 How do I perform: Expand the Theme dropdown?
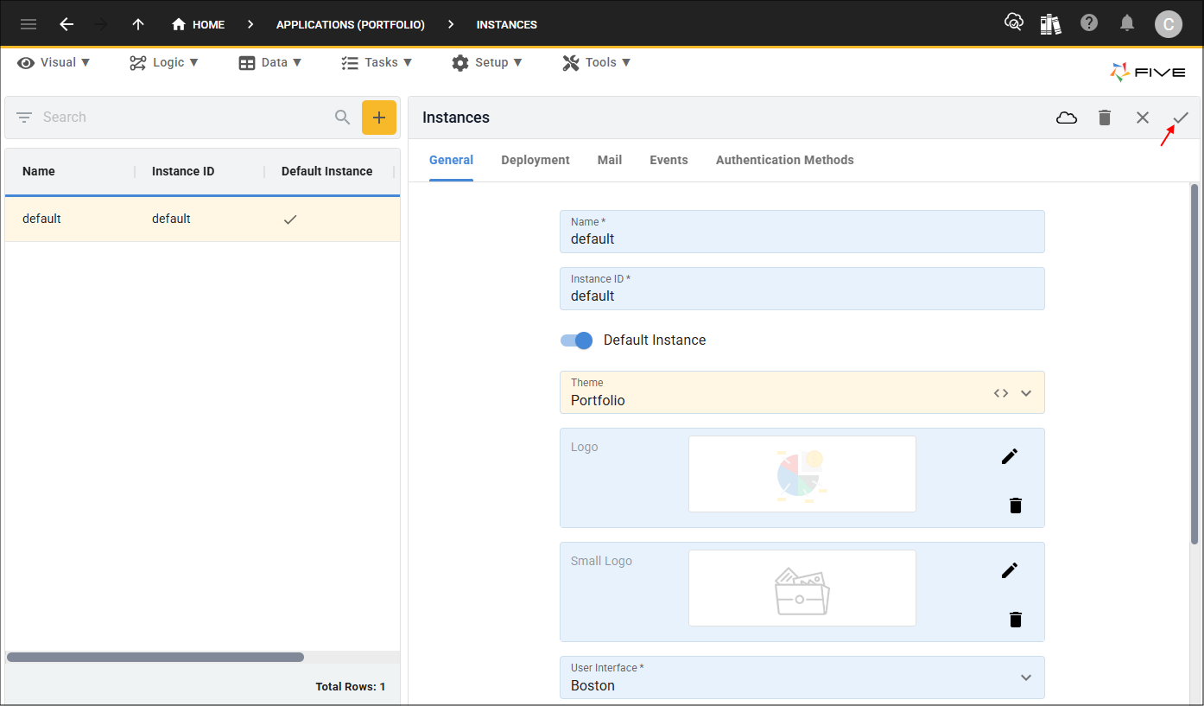click(1026, 393)
